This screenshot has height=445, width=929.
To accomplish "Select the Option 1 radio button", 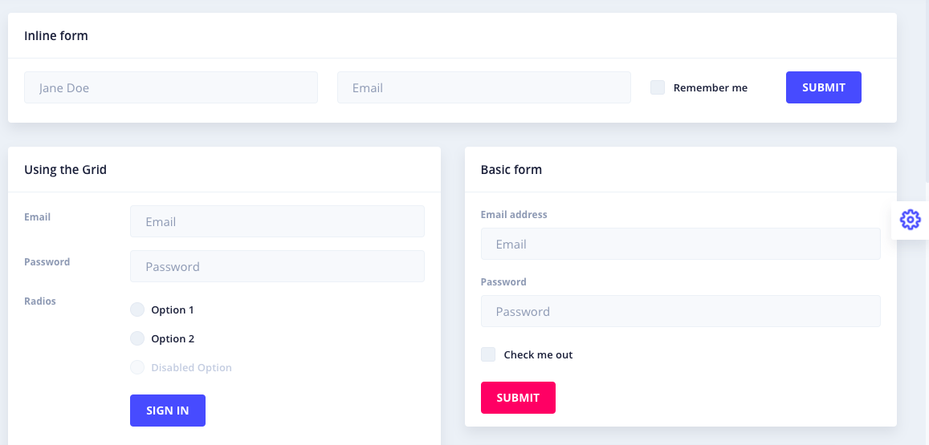I will tap(136, 309).
